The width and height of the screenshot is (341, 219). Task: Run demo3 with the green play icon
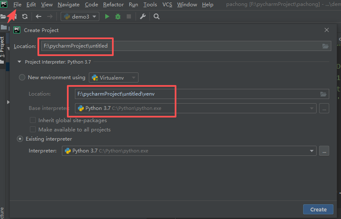point(107,16)
